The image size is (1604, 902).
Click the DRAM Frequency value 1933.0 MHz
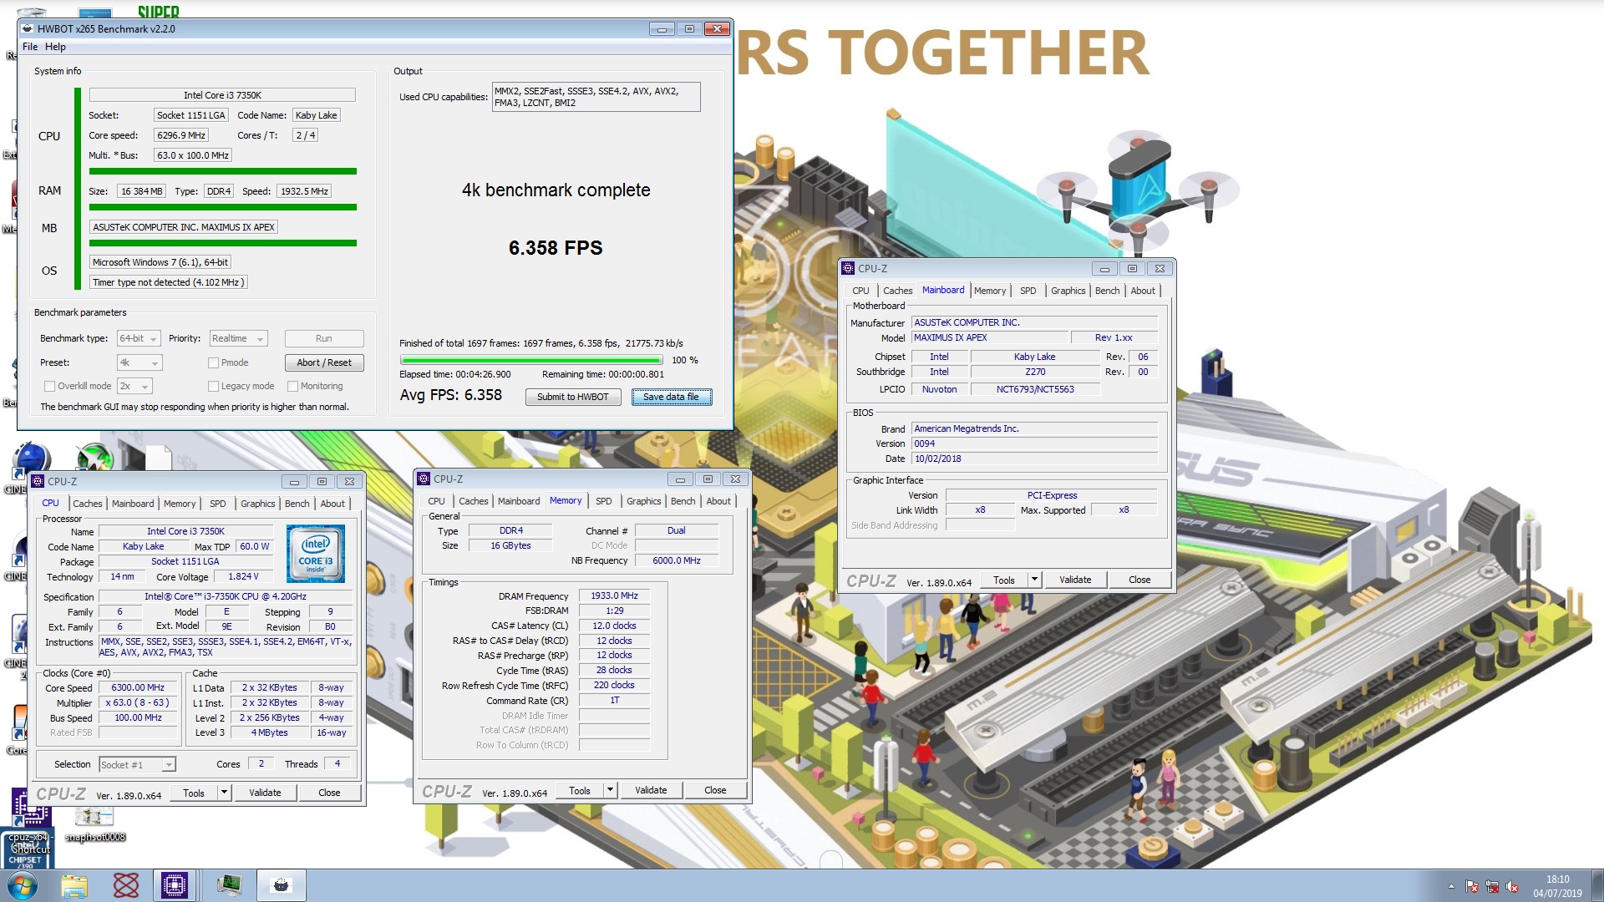click(x=614, y=595)
